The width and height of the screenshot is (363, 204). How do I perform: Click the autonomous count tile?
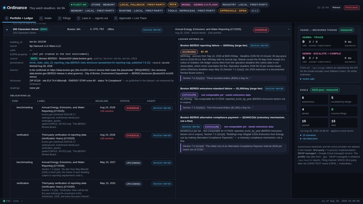pos(314,100)
